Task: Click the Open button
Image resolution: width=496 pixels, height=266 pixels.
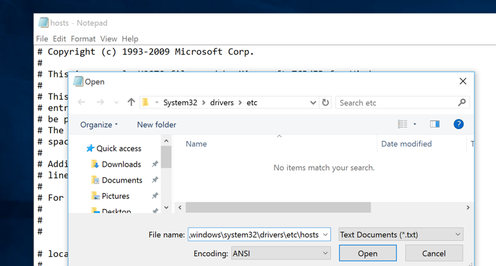Action: tap(367, 253)
